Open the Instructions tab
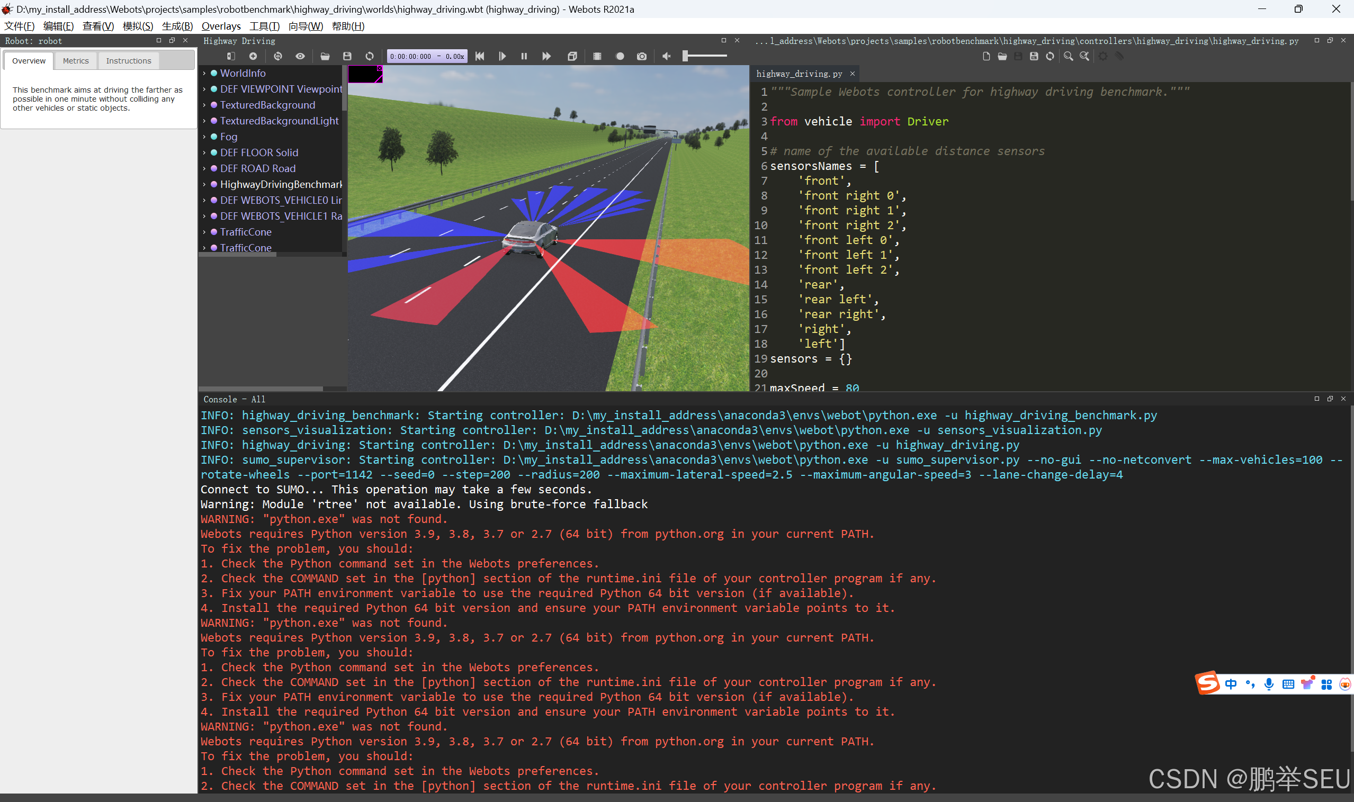The width and height of the screenshot is (1354, 802). point(129,60)
